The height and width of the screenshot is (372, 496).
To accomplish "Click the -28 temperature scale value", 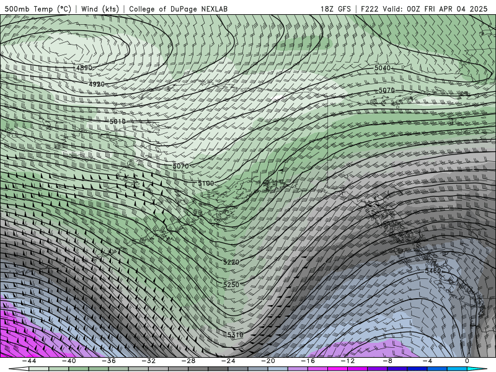I will click(x=188, y=361).
